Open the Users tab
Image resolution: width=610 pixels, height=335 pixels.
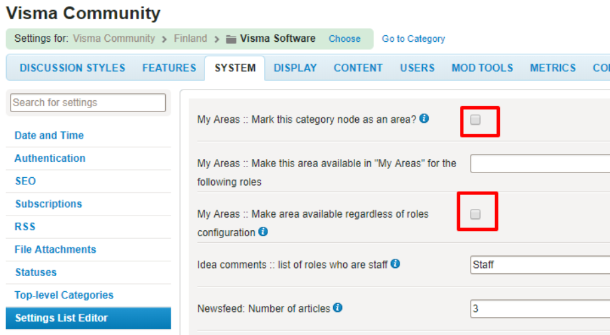click(418, 68)
